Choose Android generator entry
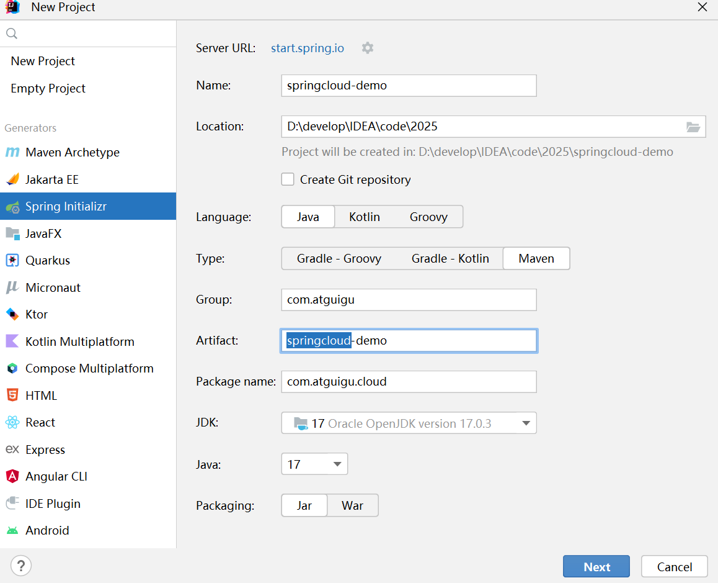 (88, 530)
